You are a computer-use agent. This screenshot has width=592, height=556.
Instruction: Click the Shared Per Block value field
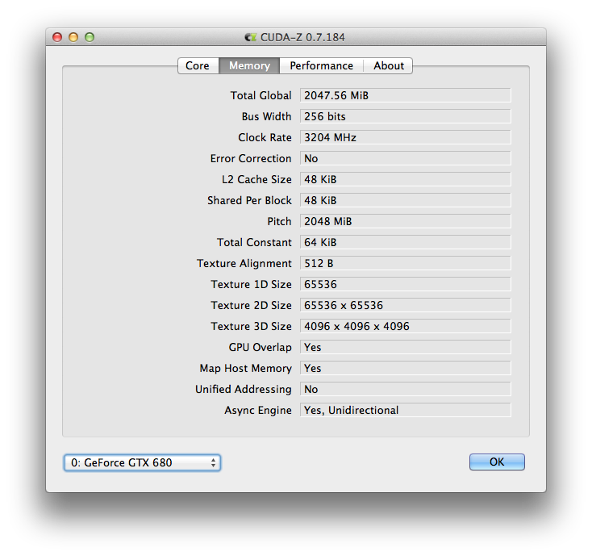pos(406,200)
